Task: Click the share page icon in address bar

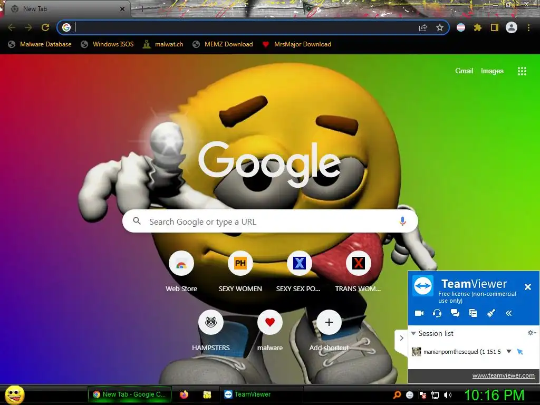Action: pos(423,27)
